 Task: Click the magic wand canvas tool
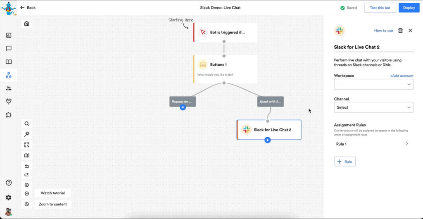pos(27,134)
